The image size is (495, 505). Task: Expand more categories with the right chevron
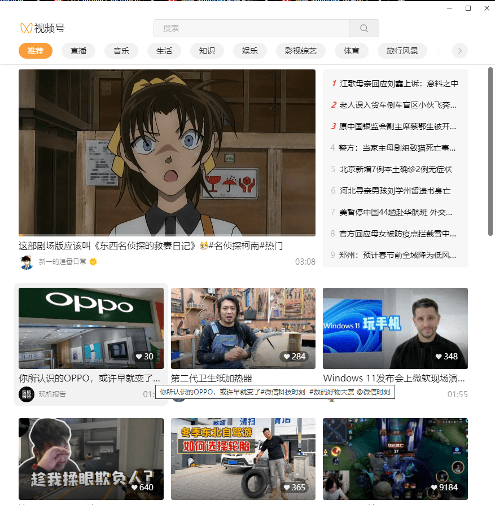point(460,51)
